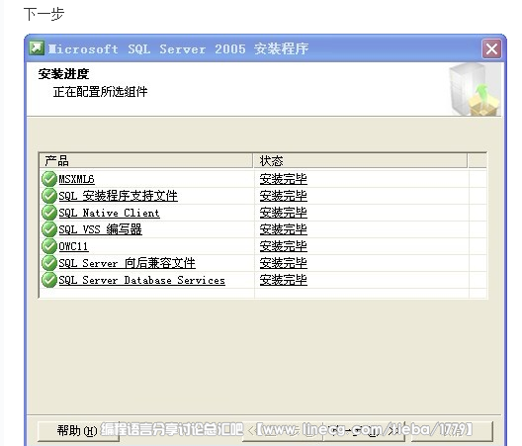Click the installer icon in the title bar
Image resolution: width=522 pixels, height=446 pixels.
coord(37,48)
